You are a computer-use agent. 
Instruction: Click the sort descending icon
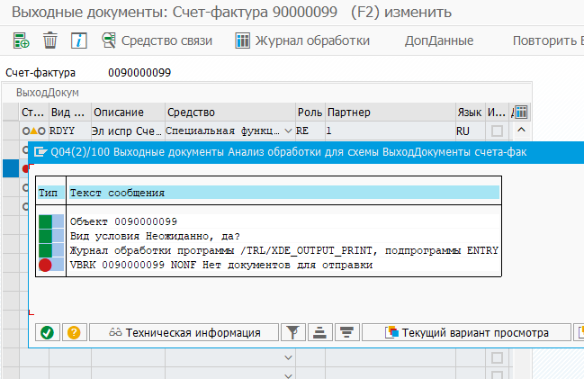pos(346,332)
